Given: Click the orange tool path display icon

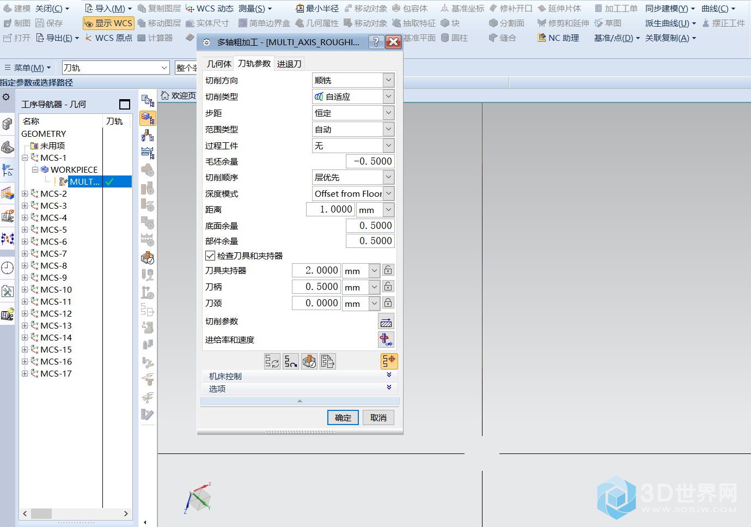Looking at the screenshot, I should click(x=389, y=361).
